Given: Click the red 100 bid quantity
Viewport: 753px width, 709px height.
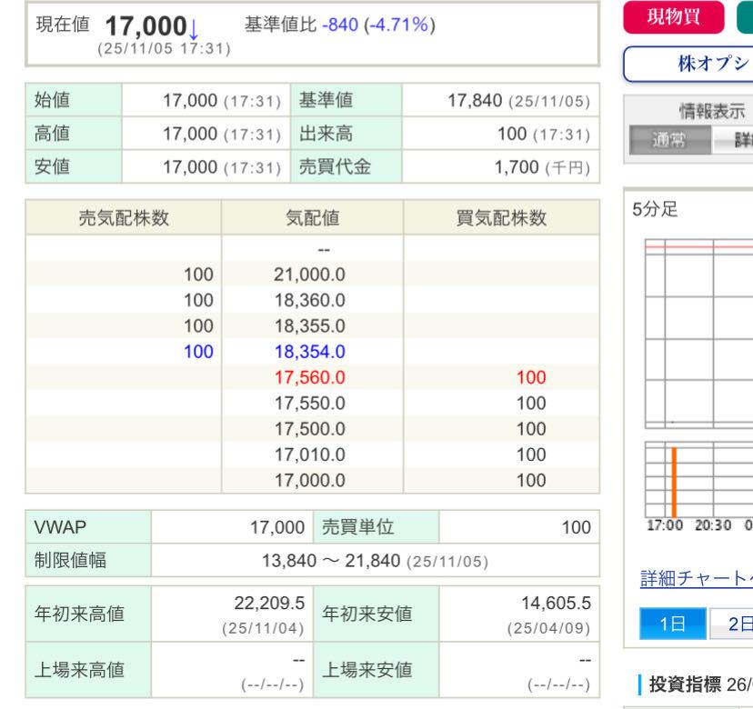Looking at the screenshot, I should 531,376.
